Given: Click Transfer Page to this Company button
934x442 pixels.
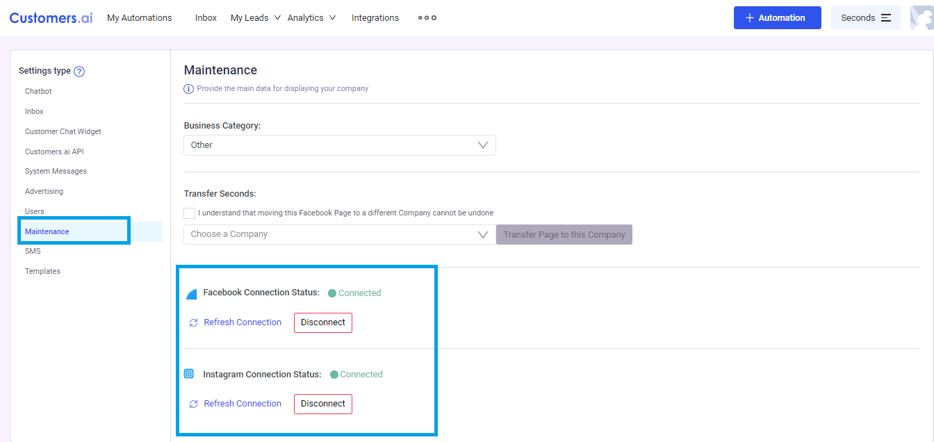Looking at the screenshot, I should tap(564, 234).
